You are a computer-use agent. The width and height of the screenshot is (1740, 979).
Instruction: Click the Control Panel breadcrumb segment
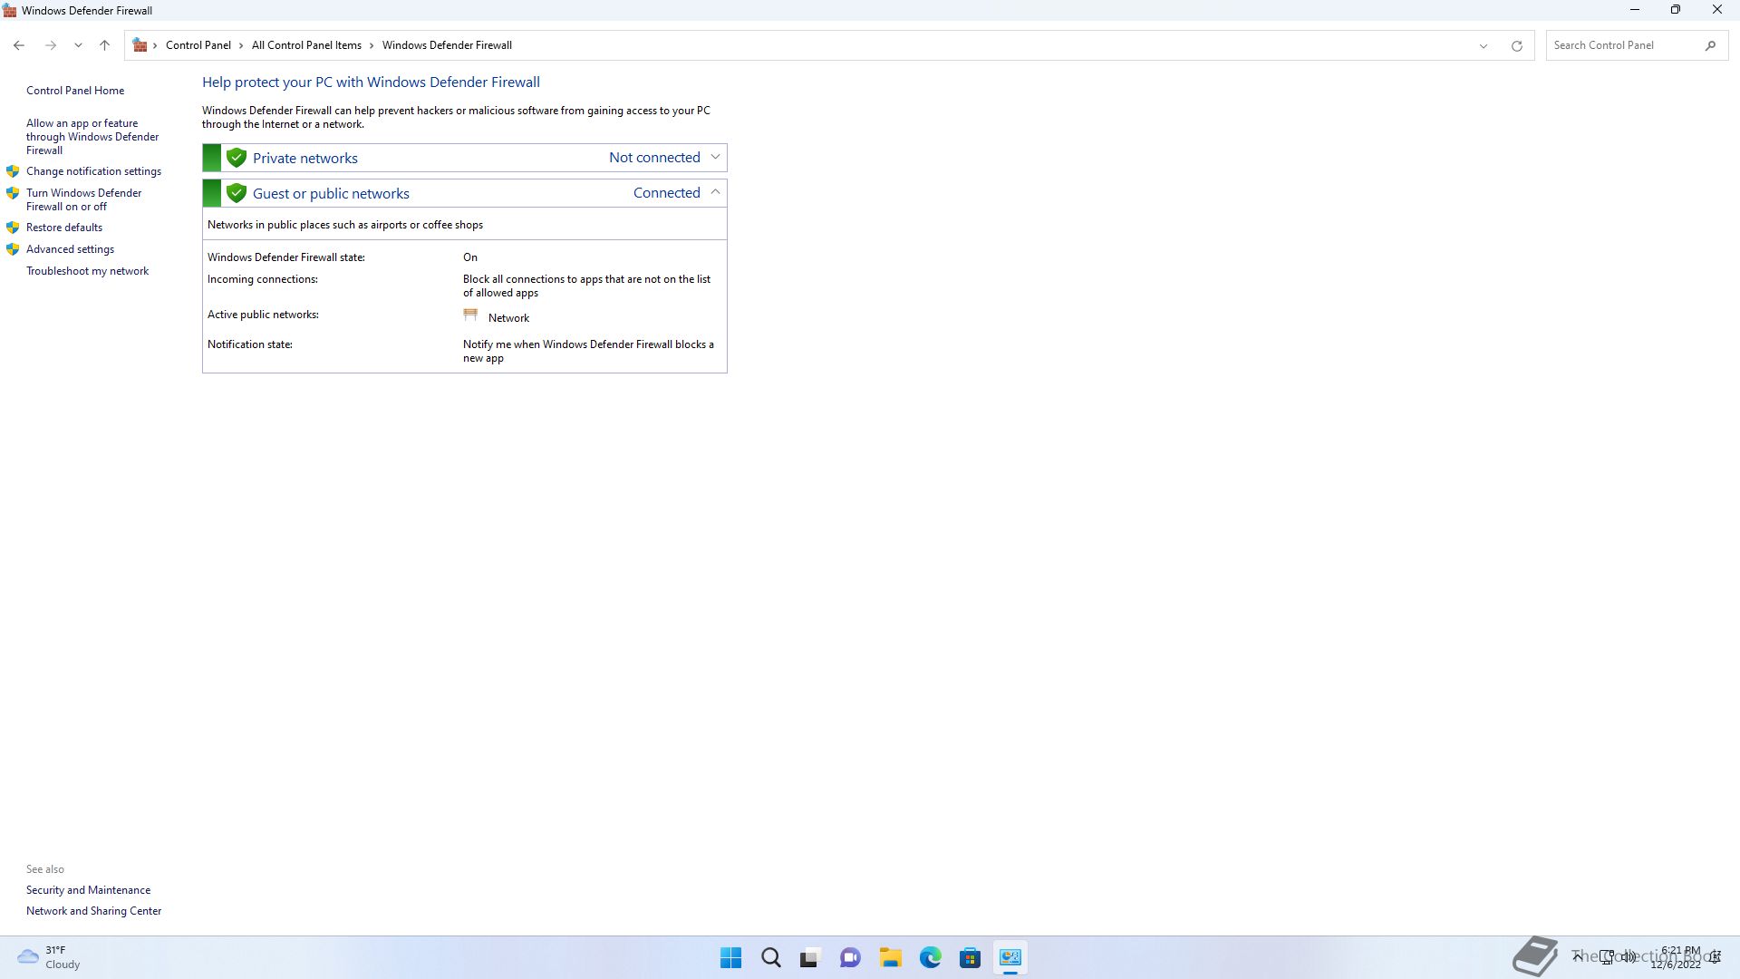pos(198,45)
